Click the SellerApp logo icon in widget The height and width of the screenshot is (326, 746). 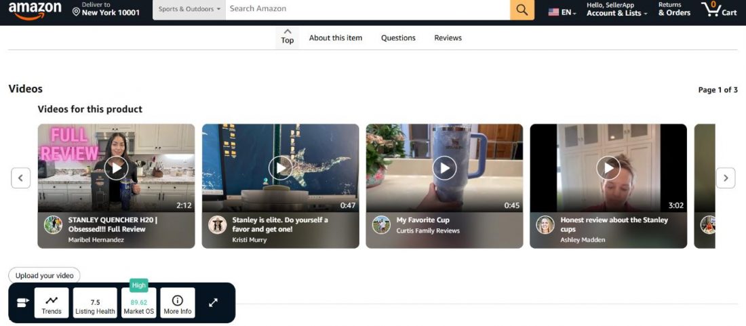pyautogui.click(x=22, y=303)
